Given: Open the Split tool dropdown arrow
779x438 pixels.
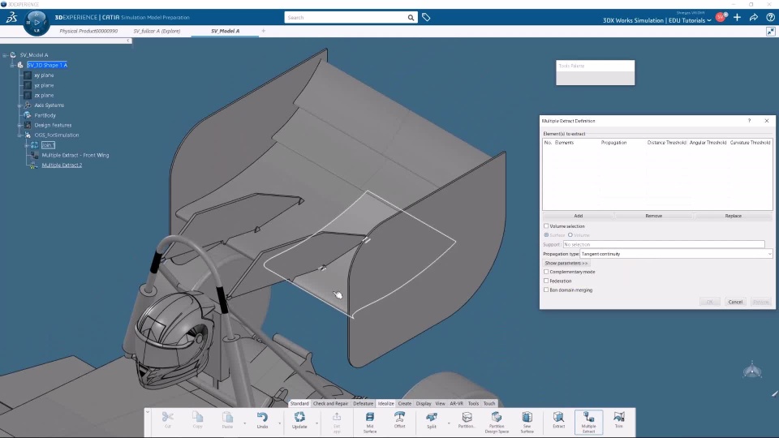Looking at the screenshot, I should 448,423.
